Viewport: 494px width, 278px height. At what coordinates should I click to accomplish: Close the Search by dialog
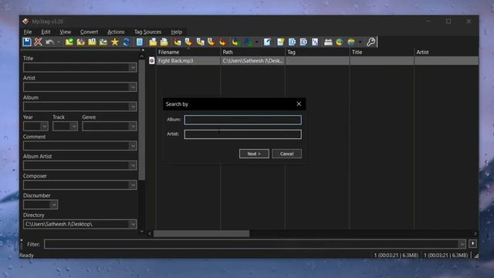[x=299, y=104]
